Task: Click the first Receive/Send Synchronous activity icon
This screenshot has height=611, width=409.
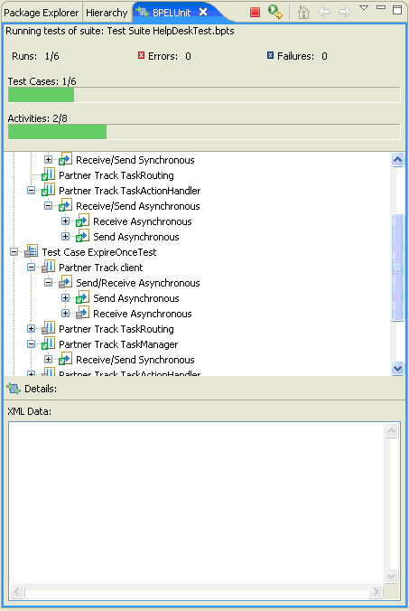Action: tap(65, 159)
